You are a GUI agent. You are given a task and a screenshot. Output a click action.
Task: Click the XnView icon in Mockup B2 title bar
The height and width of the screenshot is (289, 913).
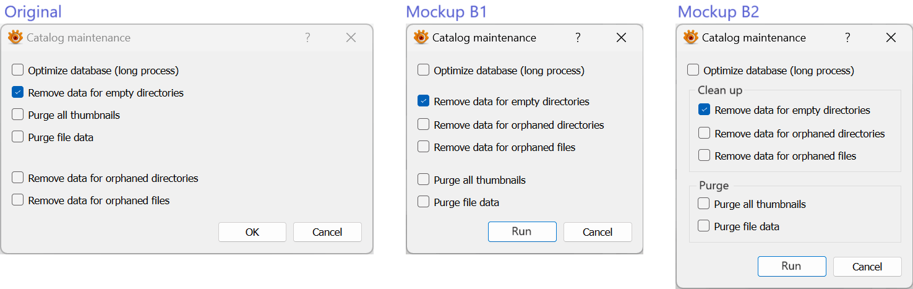(x=691, y=38)
